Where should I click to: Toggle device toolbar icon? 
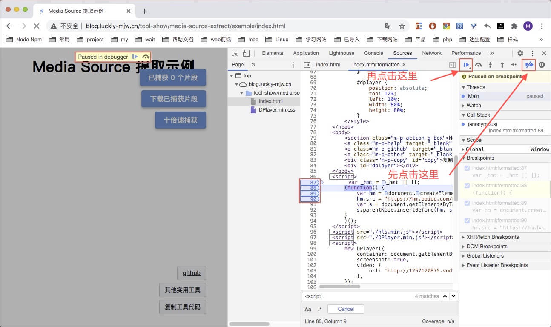coord(246,53)
